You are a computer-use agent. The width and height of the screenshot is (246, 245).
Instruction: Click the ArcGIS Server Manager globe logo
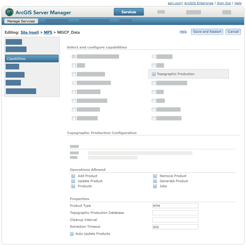[x=9, y=12]
